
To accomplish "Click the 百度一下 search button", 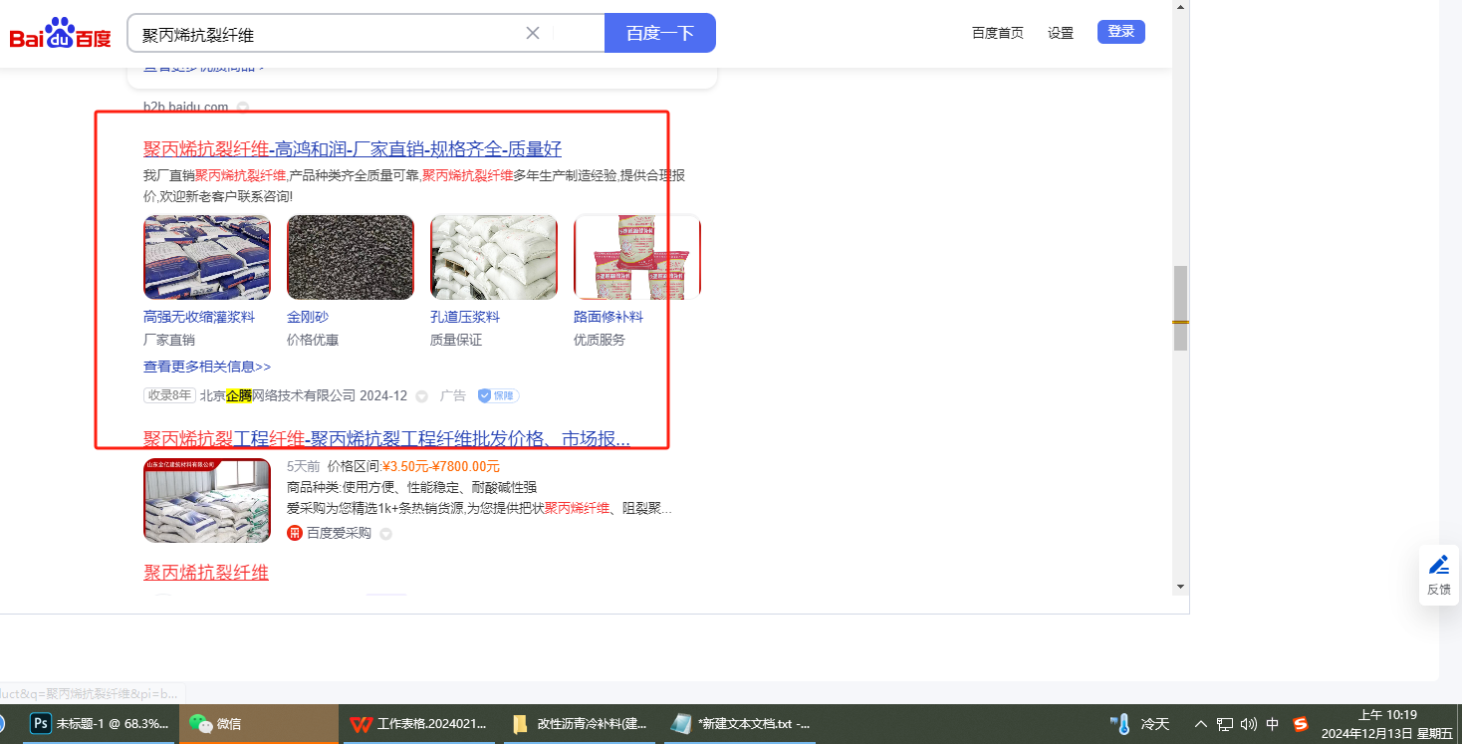I will [660, 33].
